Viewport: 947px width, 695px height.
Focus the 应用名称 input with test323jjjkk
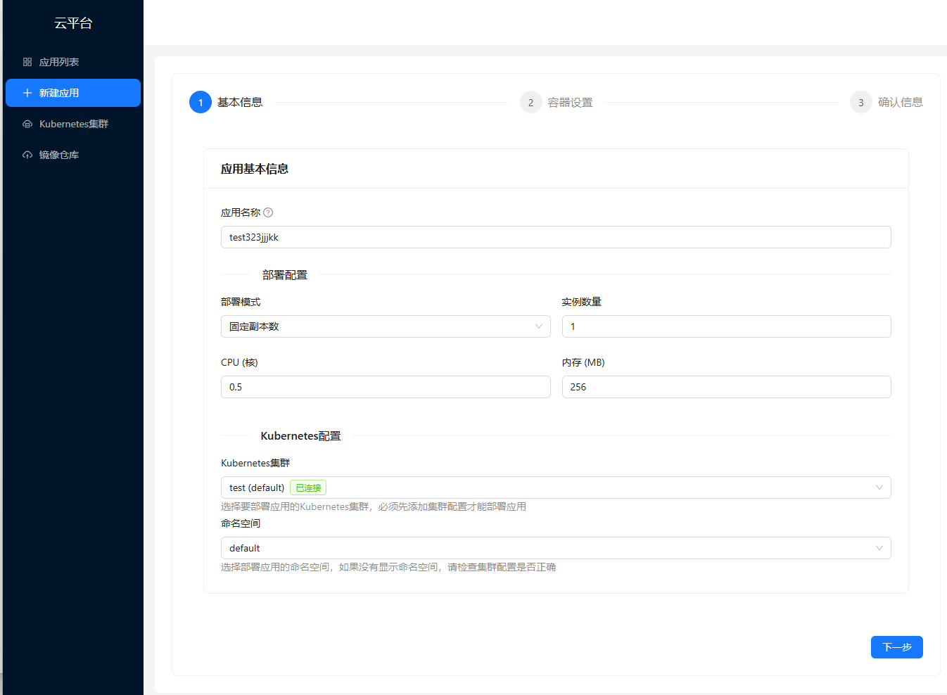(556, 237)
